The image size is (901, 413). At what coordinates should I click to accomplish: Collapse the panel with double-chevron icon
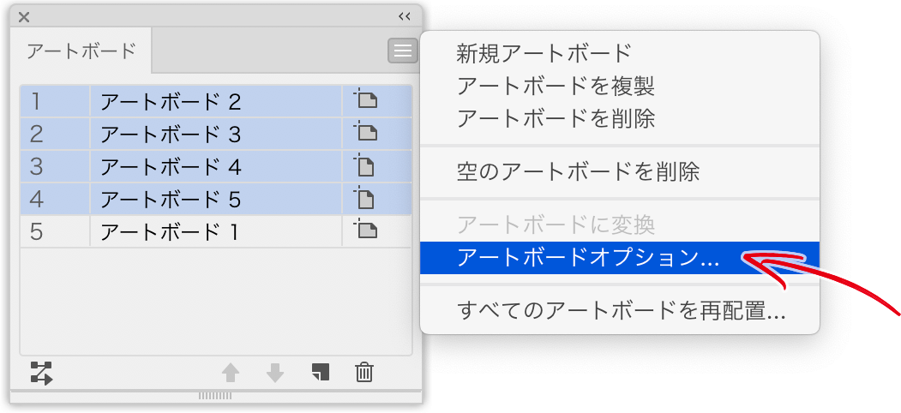pos(405,16)
